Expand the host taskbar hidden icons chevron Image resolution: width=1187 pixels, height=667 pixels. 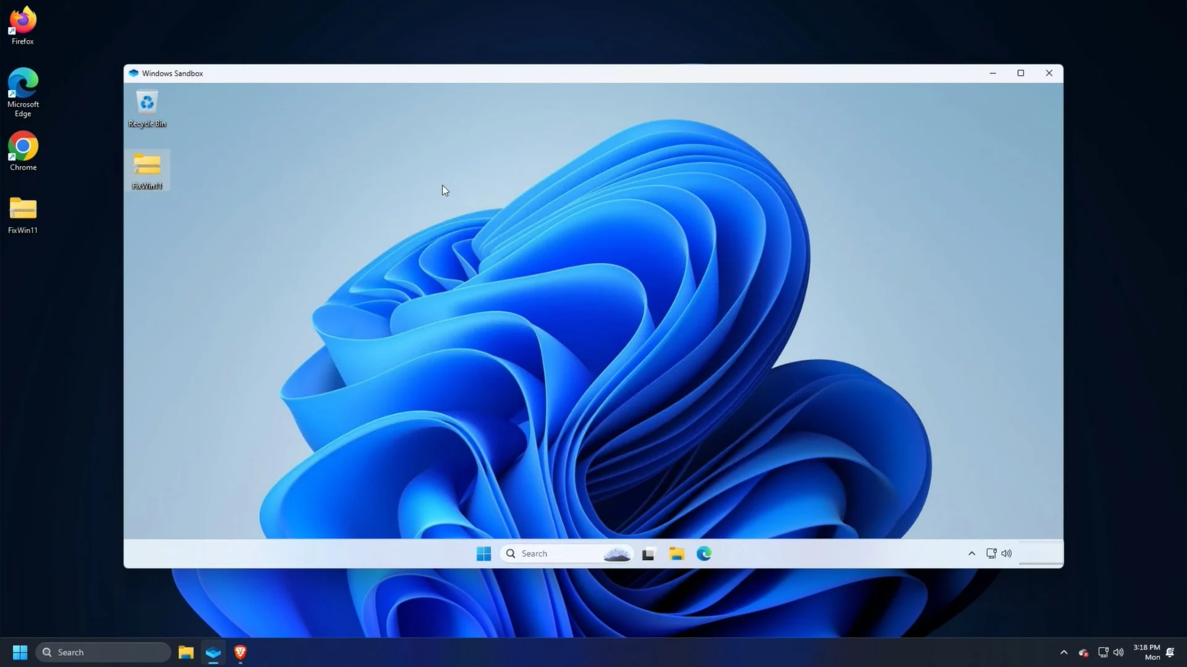click(1063, 652)
